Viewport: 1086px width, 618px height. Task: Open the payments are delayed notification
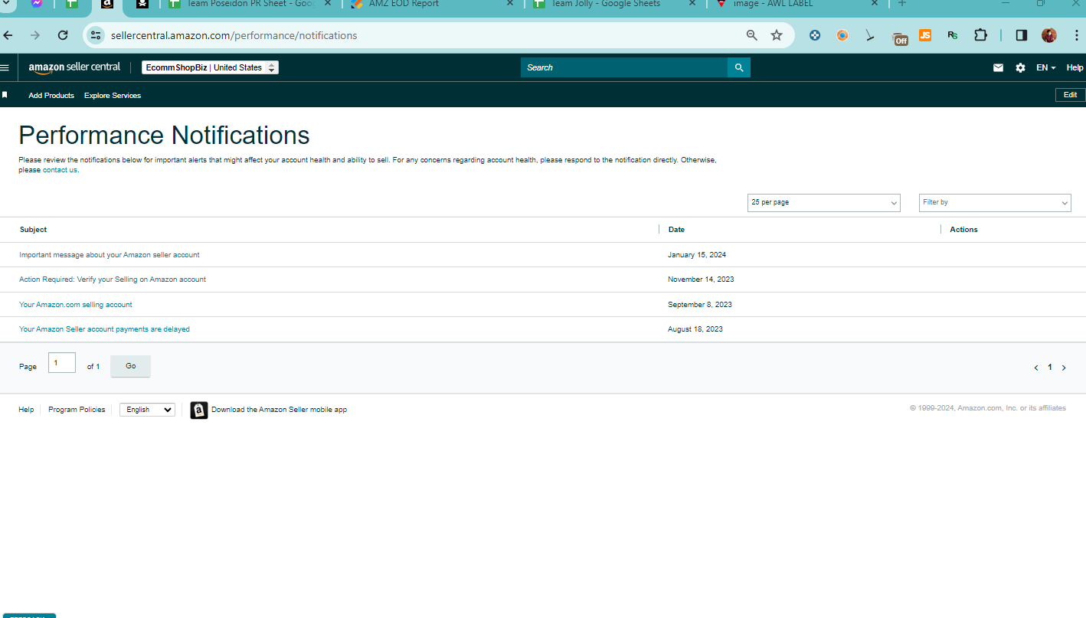[x=104, y=329]
